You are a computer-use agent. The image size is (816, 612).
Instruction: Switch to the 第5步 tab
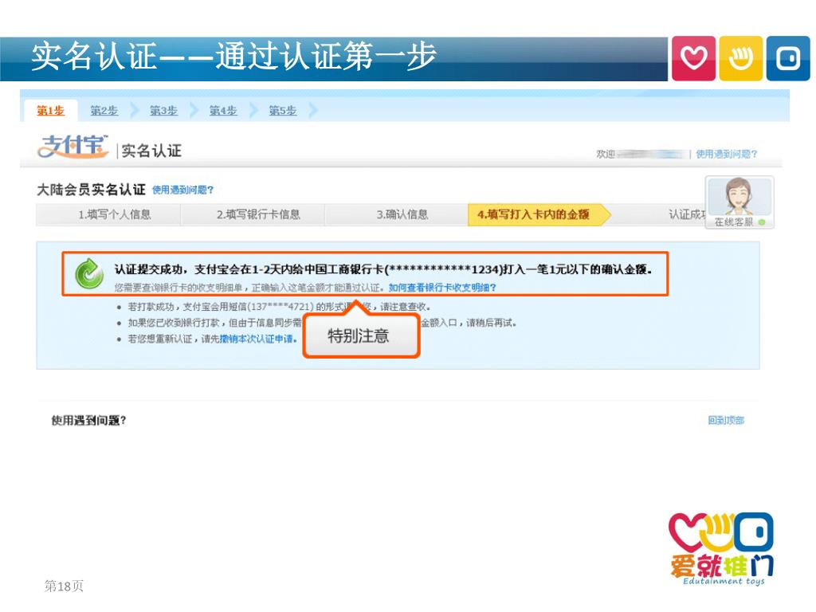[283, 111]
